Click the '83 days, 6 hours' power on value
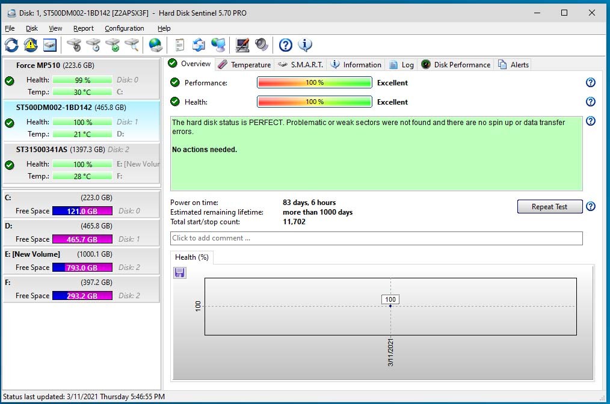This screenshot has width=610, height=404. [x=309, y=203]
